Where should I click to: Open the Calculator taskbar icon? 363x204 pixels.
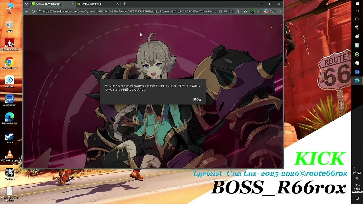[357, 45]
